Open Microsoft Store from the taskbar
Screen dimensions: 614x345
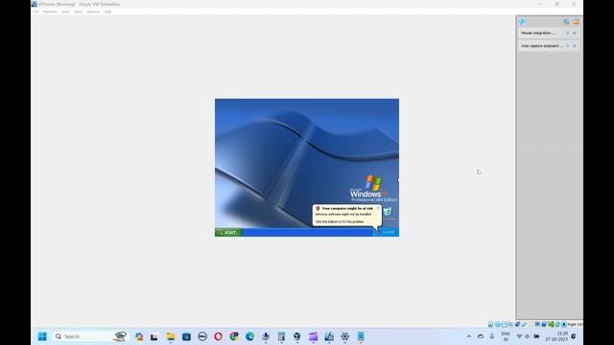[x=186, y=336]
